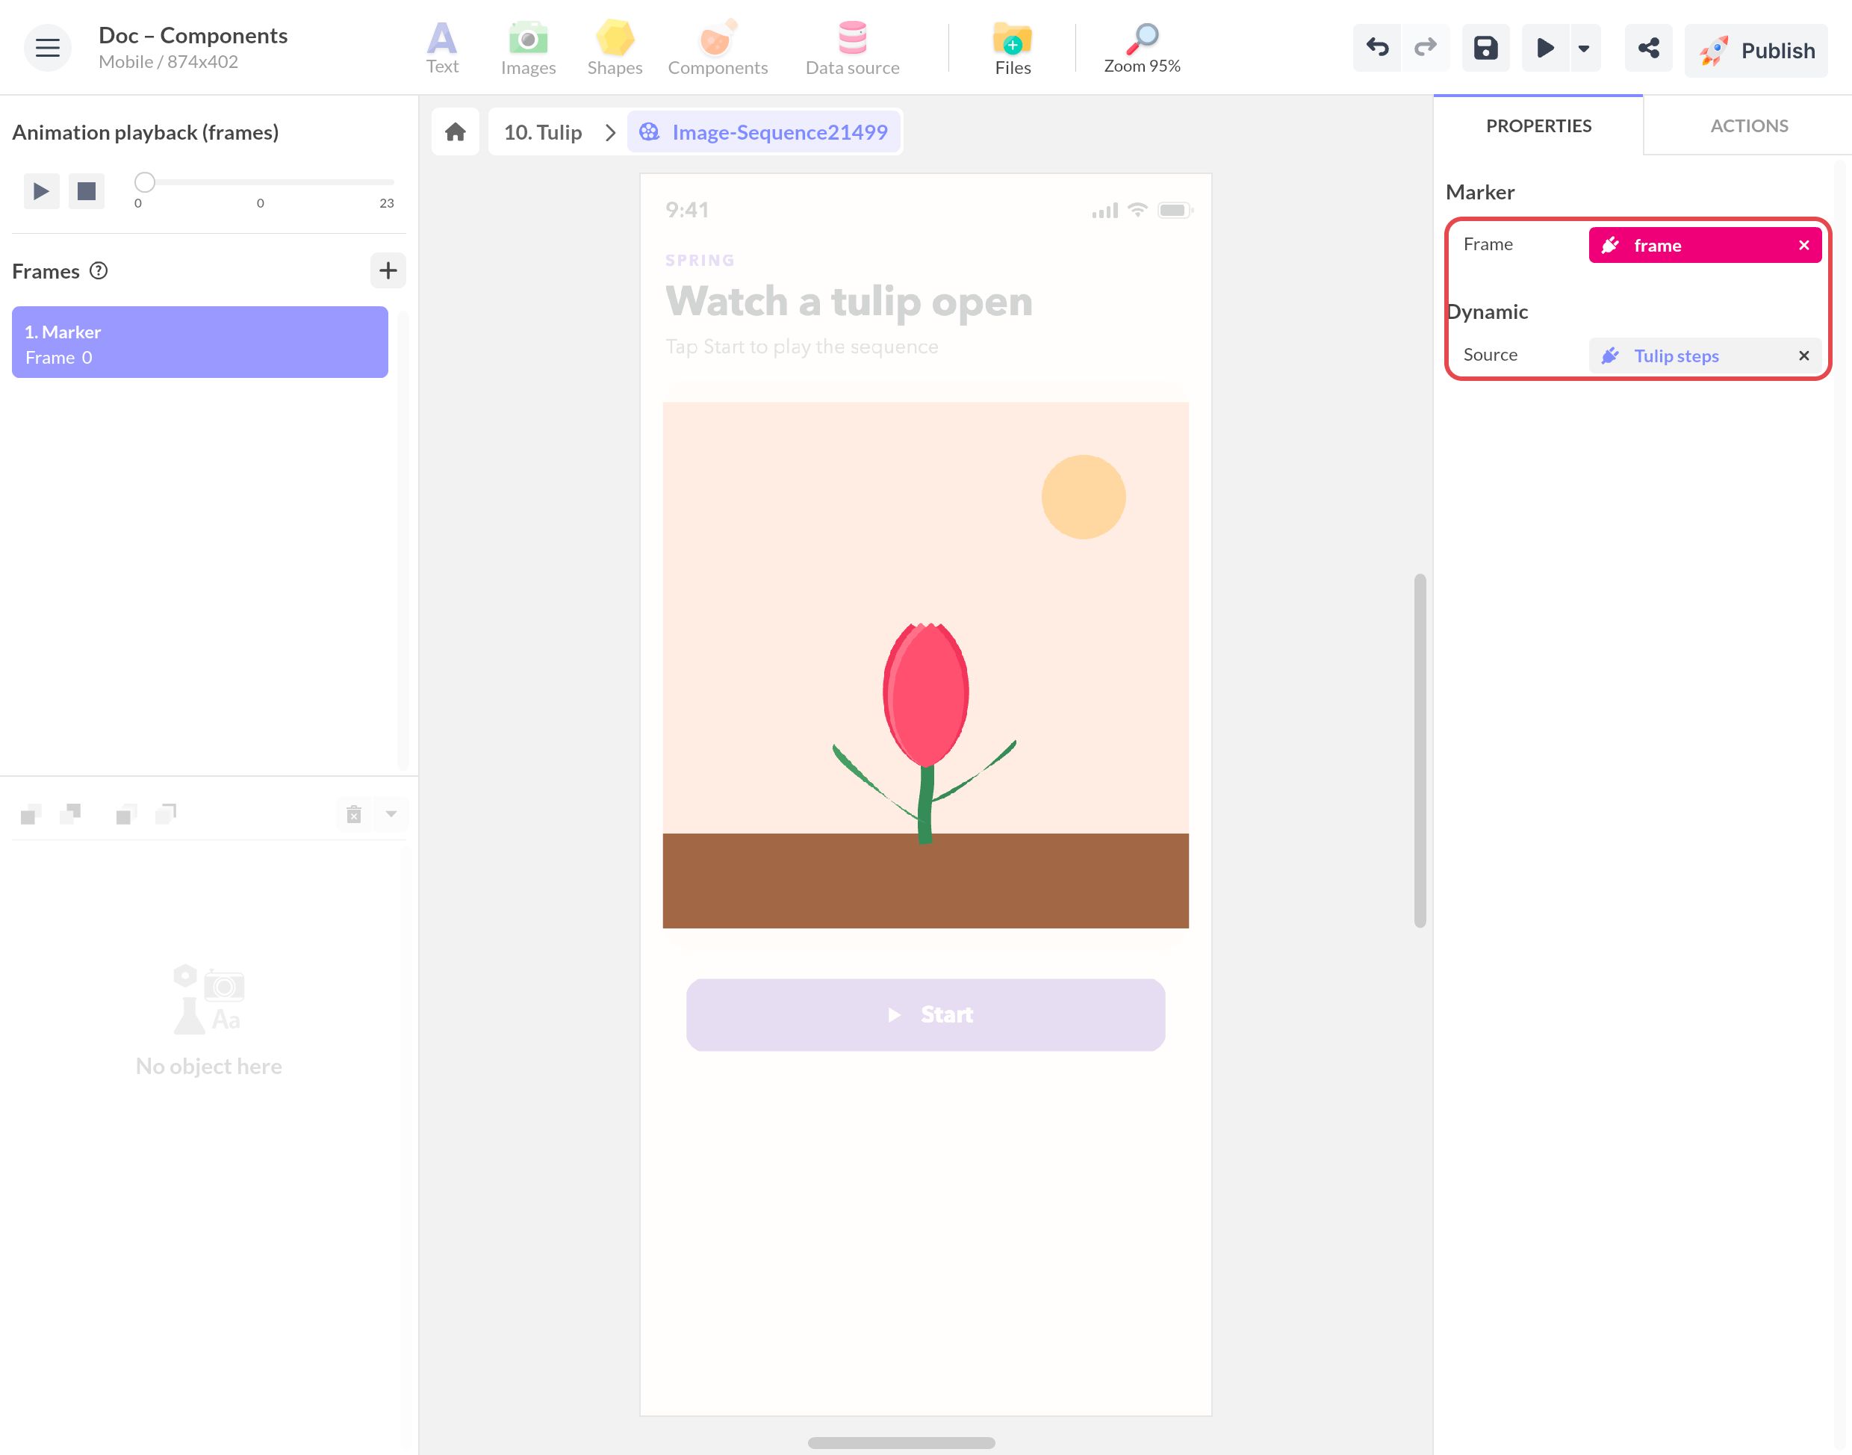1852x1455 pixels.
Task: Open the Images tool
Action: [x=528, y=49]
